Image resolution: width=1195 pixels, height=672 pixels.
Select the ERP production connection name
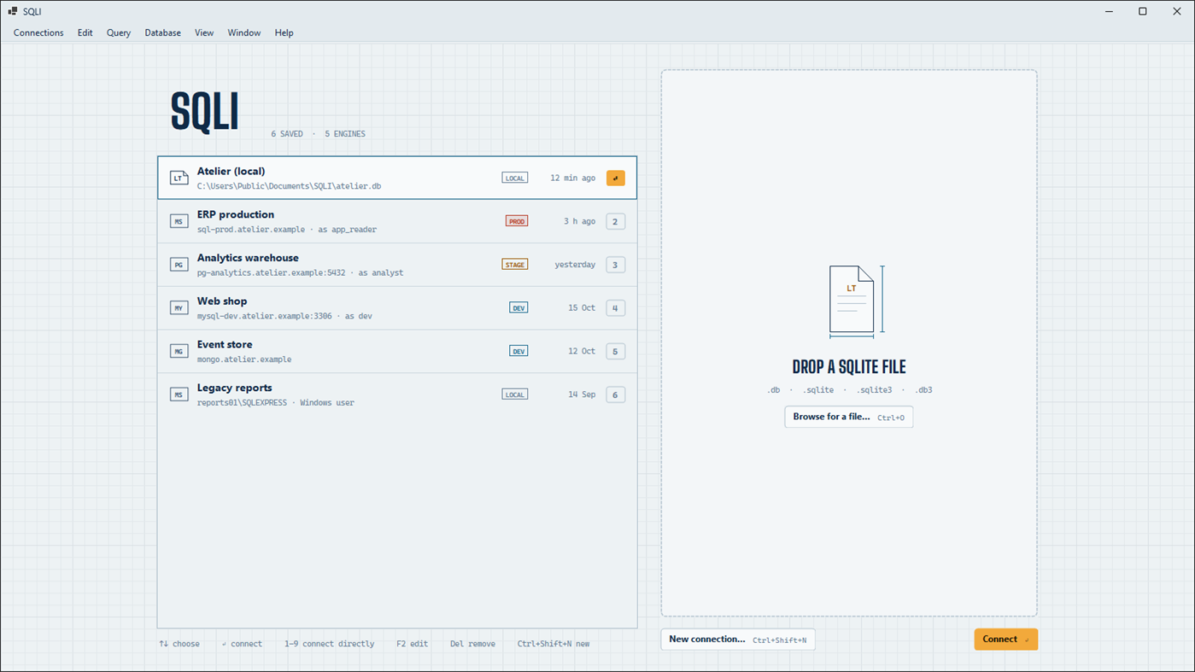(236, 214)
